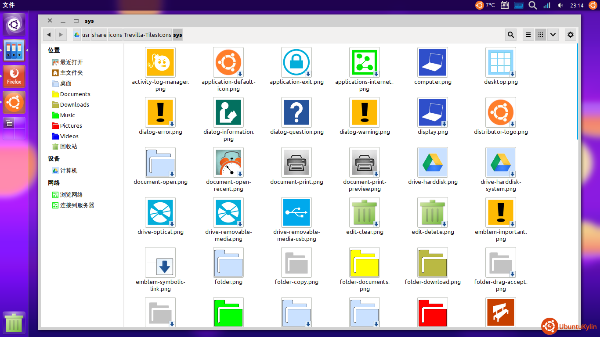This screenshot has height=337, width=600.
Task: Open the Trash in launcher dock
Action: [14, 323]
